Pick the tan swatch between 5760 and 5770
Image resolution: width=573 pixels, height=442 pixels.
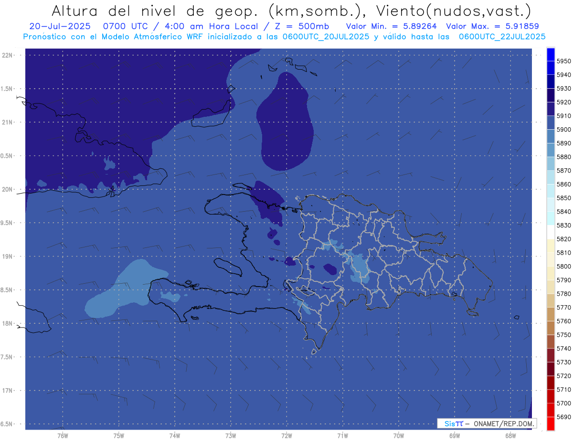tap(551, 314)
